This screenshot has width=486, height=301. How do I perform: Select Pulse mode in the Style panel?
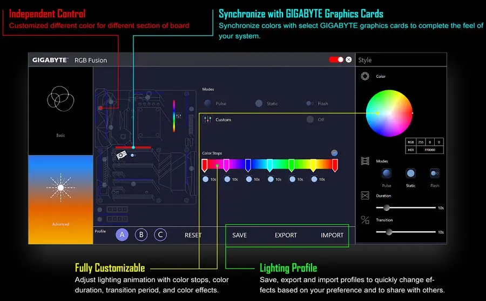point(387,173)
